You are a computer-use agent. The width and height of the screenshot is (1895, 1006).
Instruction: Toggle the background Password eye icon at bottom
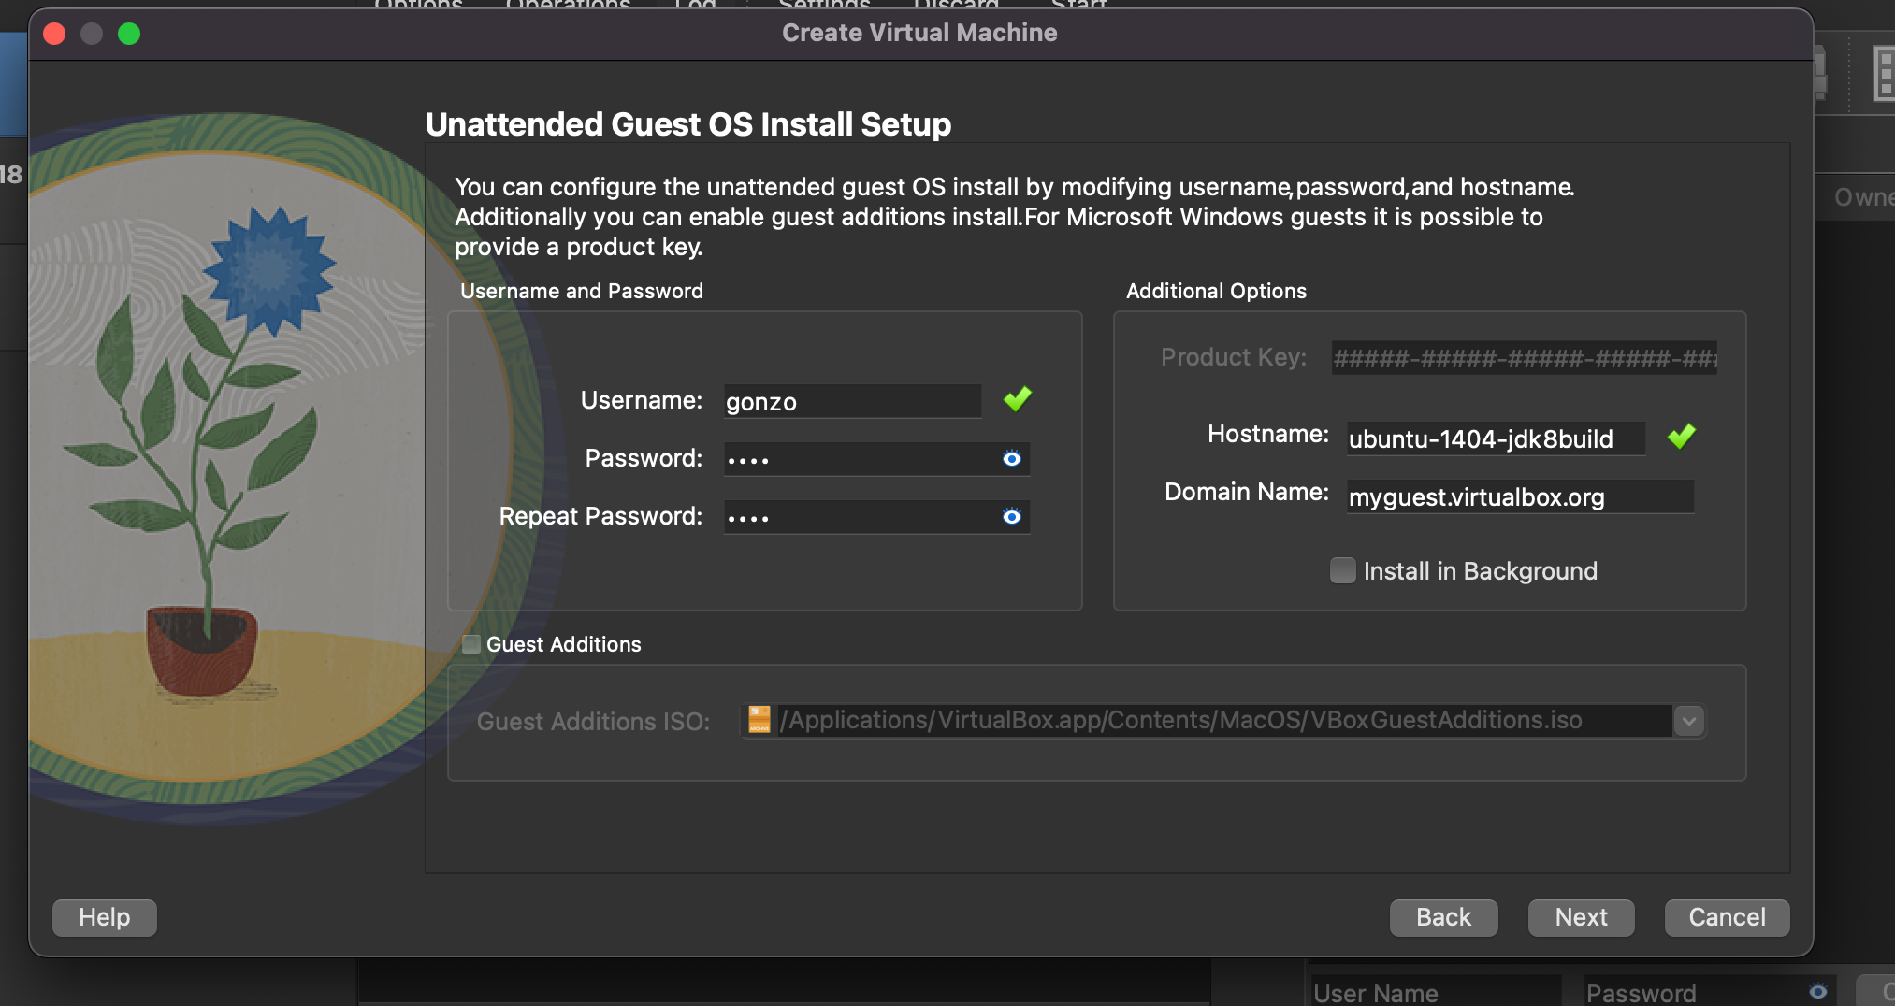click(1817, 991)
